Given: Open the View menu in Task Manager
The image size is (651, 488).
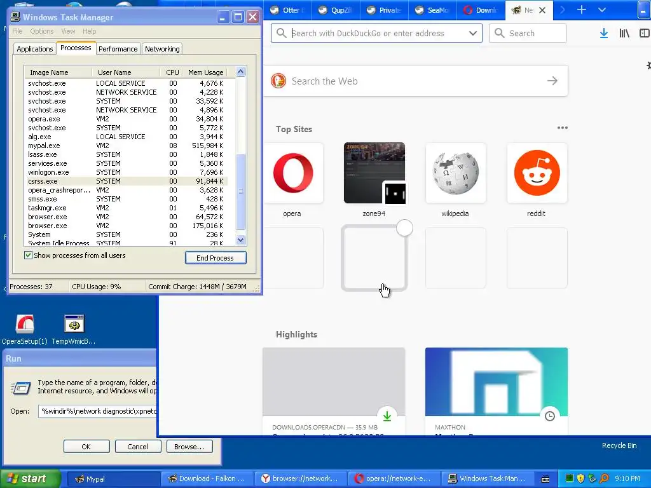Looking at the screenshot, I should click(68, 31).
